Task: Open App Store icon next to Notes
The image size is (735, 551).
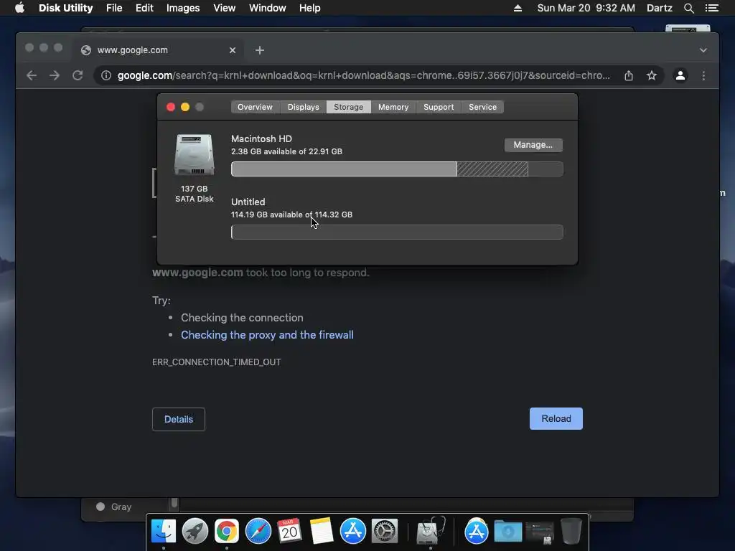Action: tap(352, 531)
